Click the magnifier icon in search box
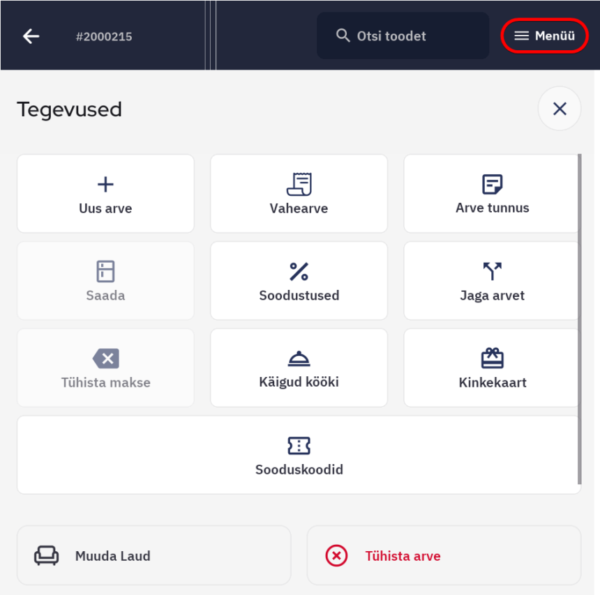This screenshot has width=600, height=595. (343, 36)
